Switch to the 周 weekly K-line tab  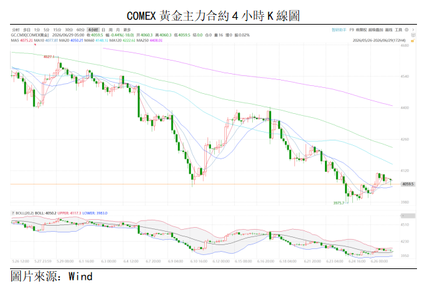pos(111,30)
